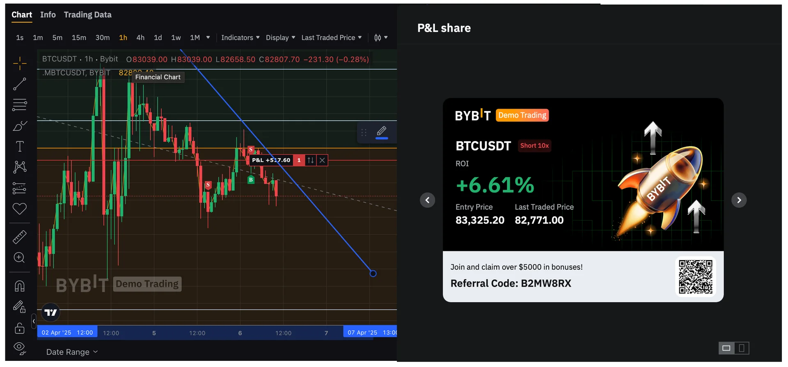Screen dimensions: 788x367
Task: Select the 1h timeframe
Action: pyautogui.click(x=123, y=38)
